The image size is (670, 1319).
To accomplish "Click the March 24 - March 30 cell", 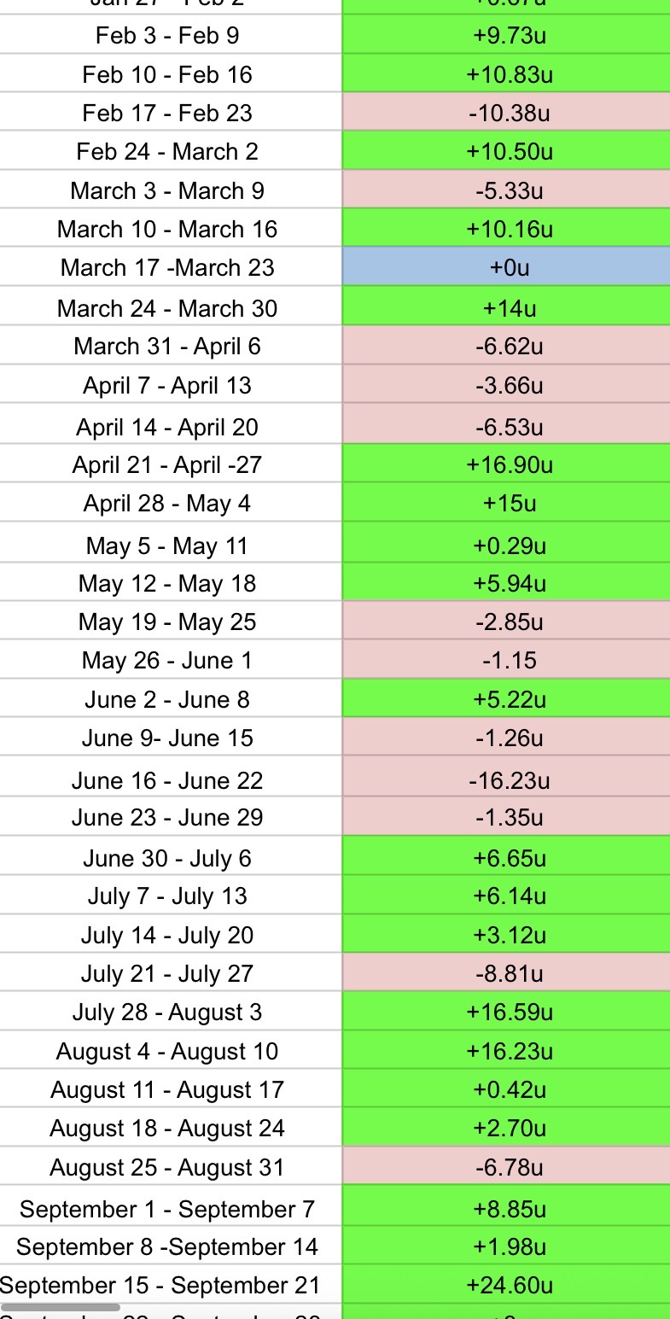I will coord(167,307).
